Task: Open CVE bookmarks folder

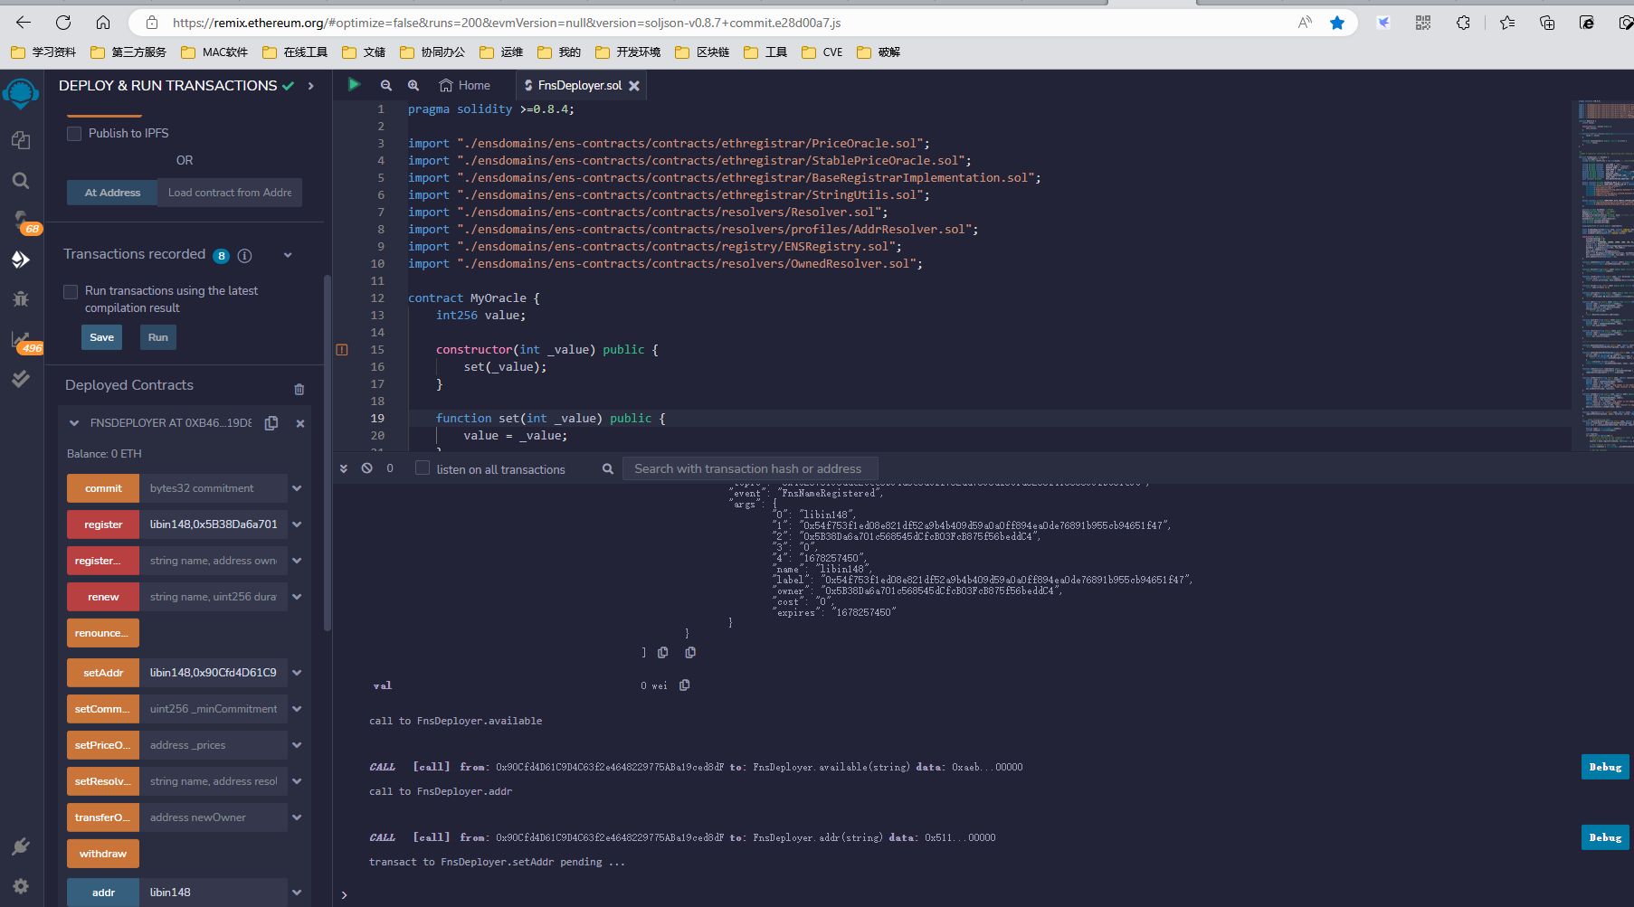Action: coord(822,52)
